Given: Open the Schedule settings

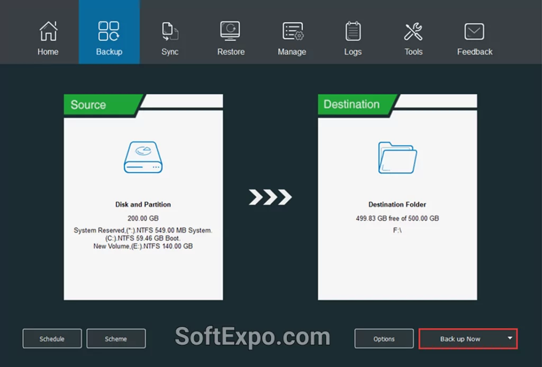Looking at the screenshot, I should point(52,338).
